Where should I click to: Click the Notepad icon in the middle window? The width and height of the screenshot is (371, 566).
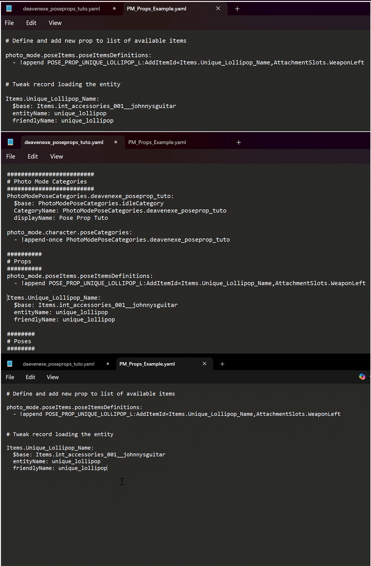click(x=10, y=142)
